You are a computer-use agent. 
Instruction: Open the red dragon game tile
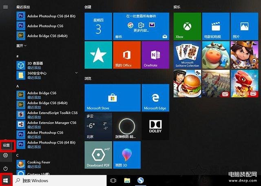tap(245, 84)
